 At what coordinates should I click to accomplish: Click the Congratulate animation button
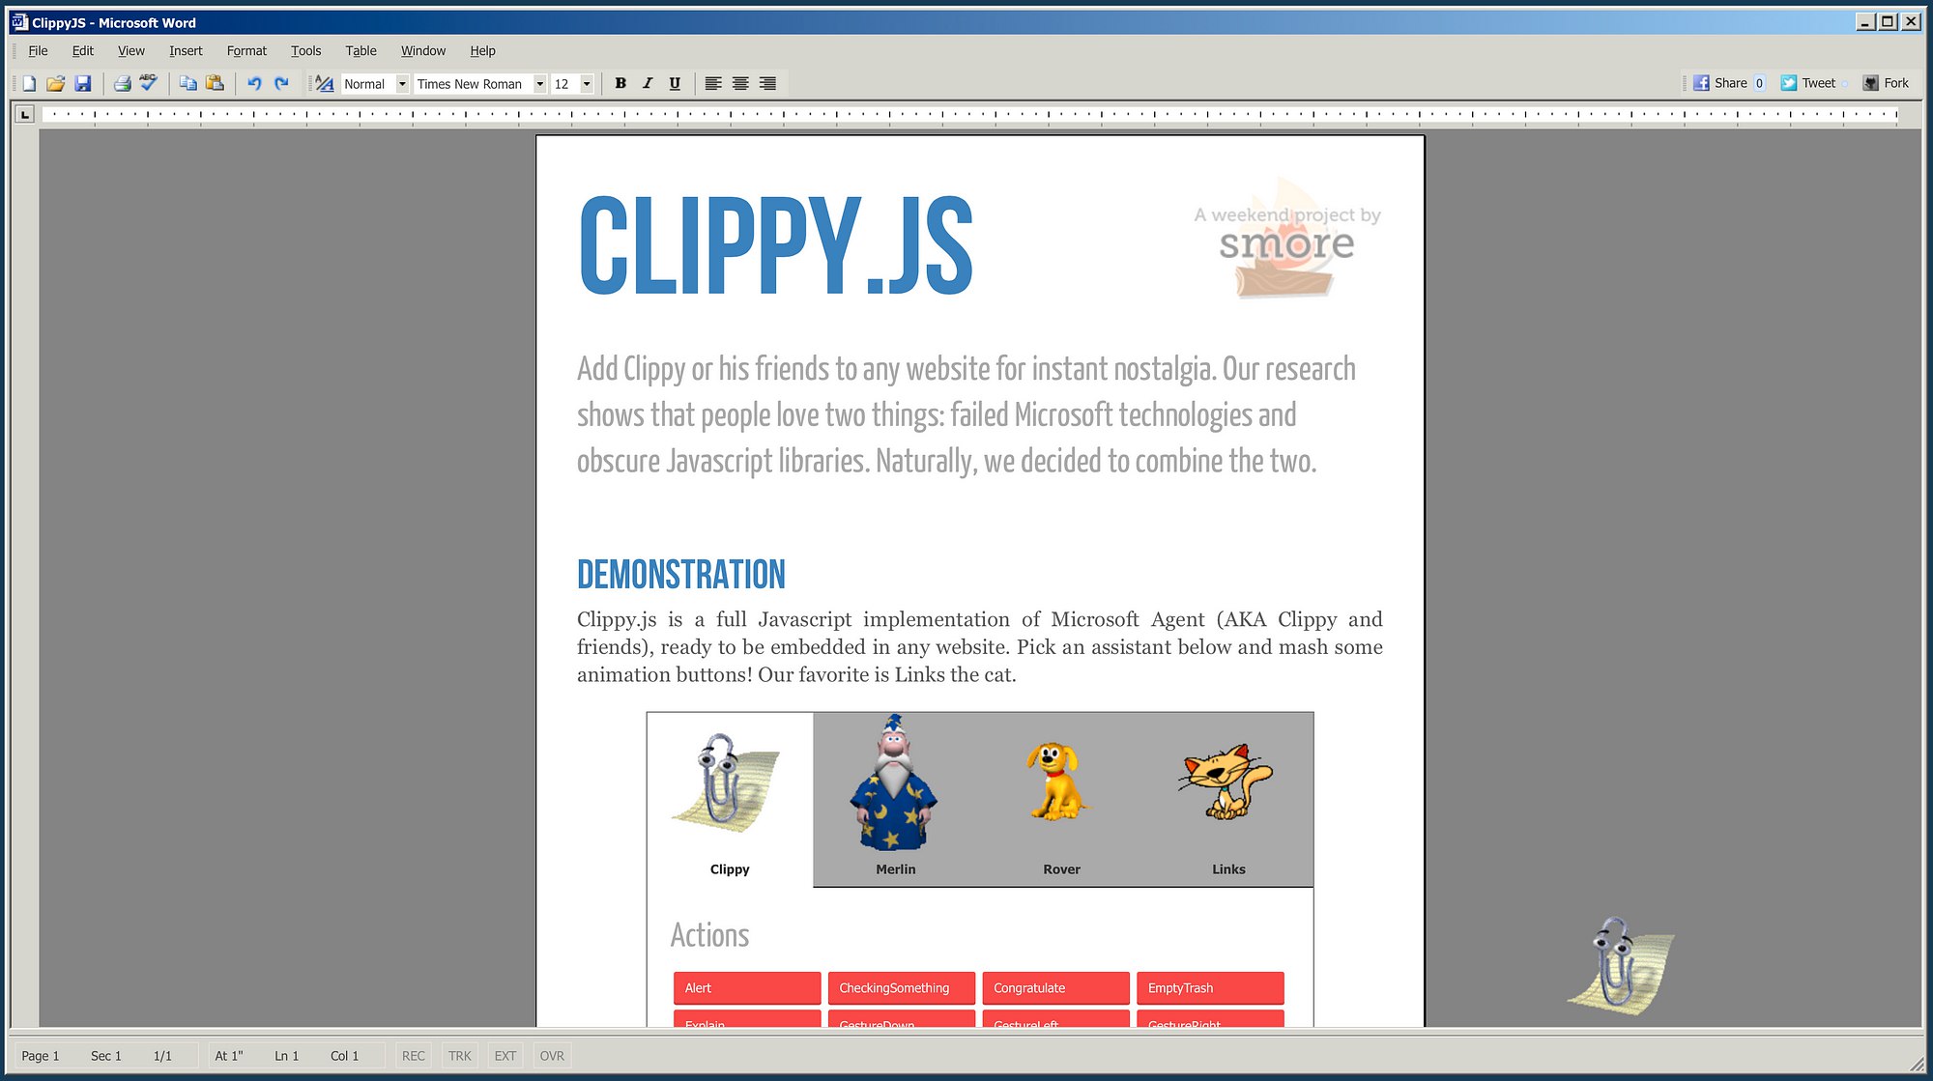click(x=1056, y=988)
